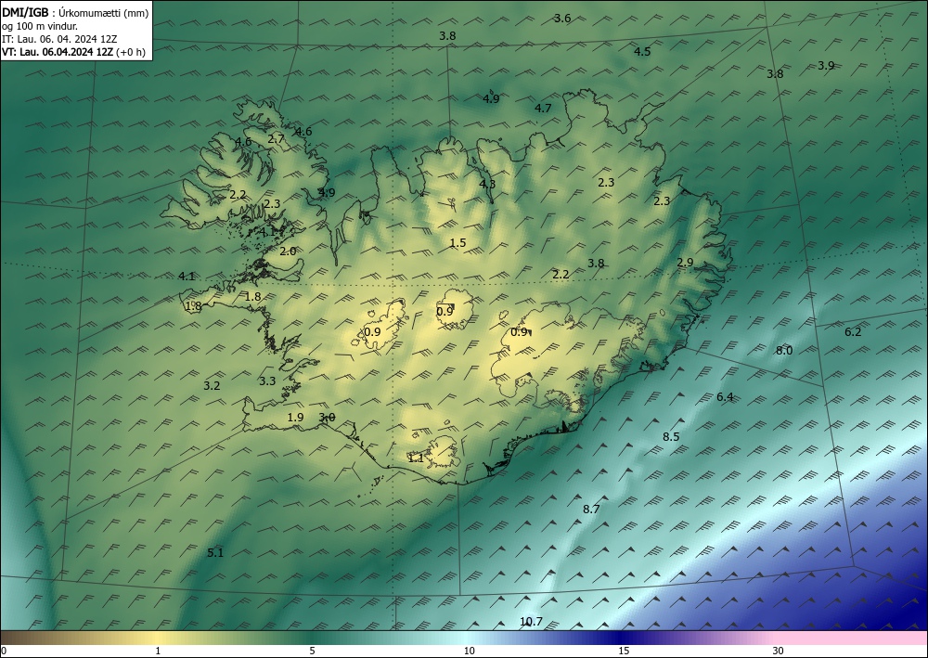The image size is (928, 658).
Task: Click the 1.9 value on Reykjanes peninsula
Action: click(x=295, y=418)
